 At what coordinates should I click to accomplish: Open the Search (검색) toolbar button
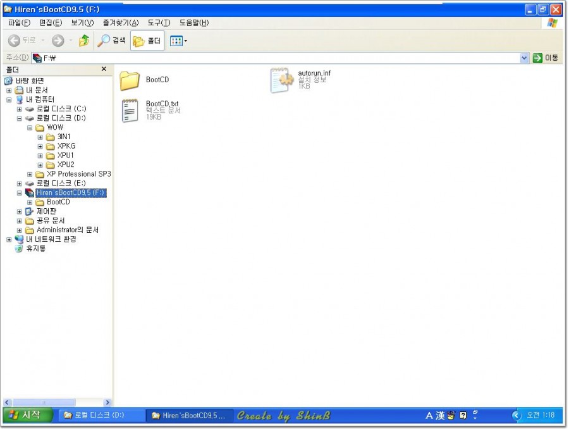pos(111,40)
